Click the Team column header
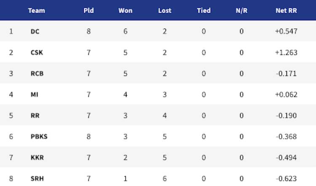Screen dimensions: 316x186 [37, 11]
